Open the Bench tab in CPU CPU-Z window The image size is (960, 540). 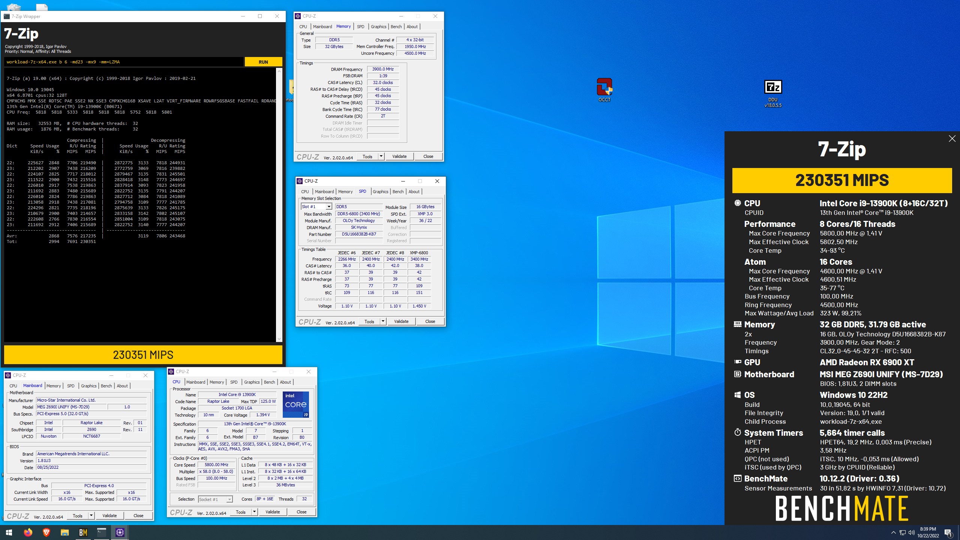click(x=269, y=382)
